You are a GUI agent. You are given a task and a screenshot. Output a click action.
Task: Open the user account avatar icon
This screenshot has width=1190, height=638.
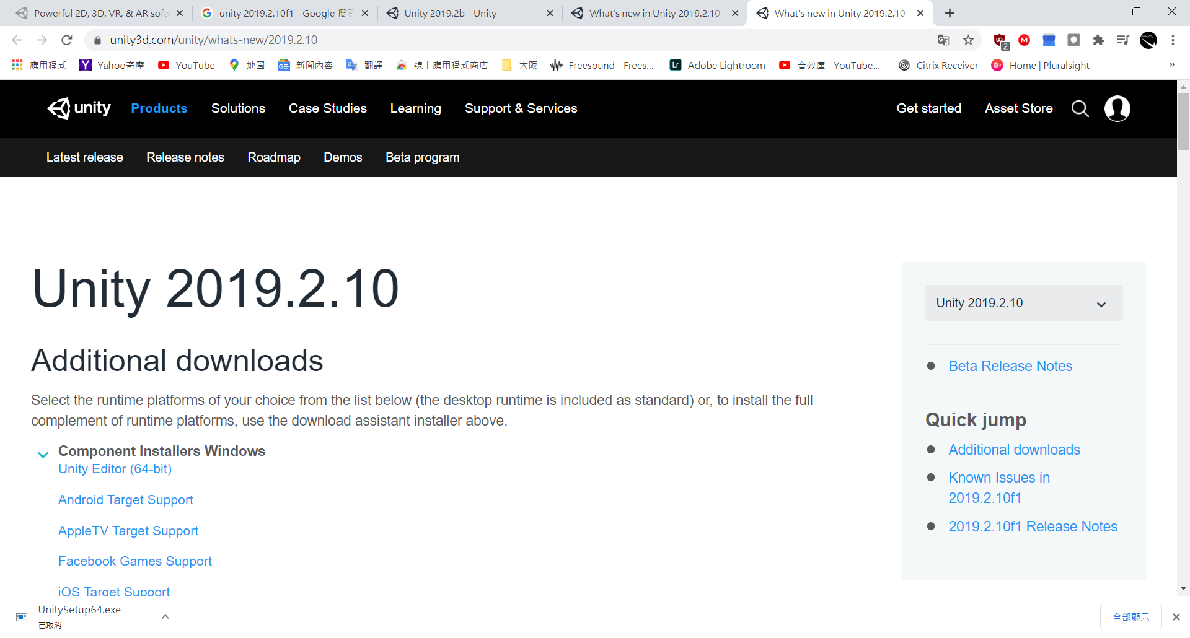tap(1117, 108)
